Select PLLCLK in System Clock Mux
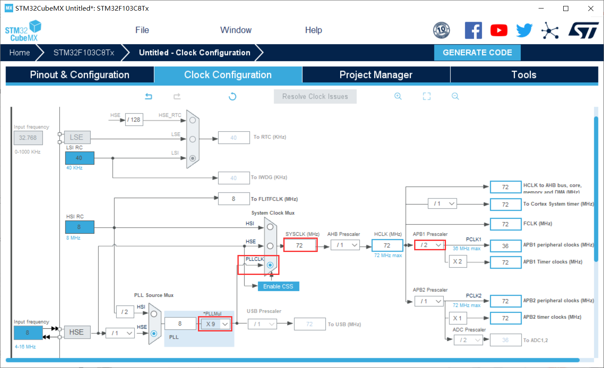 [270, 265]
